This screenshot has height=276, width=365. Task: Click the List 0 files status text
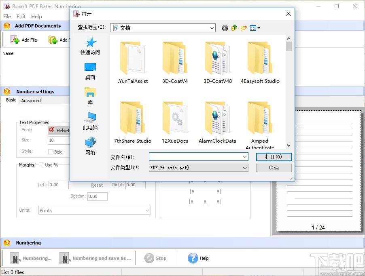point(13,272)
